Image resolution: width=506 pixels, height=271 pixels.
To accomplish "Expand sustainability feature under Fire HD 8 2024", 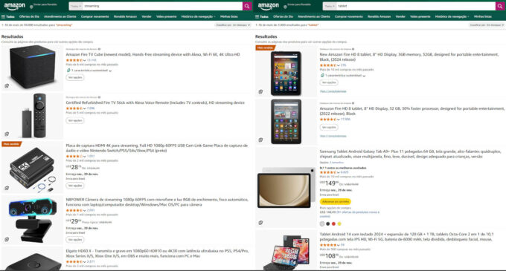I will [364, 76].
